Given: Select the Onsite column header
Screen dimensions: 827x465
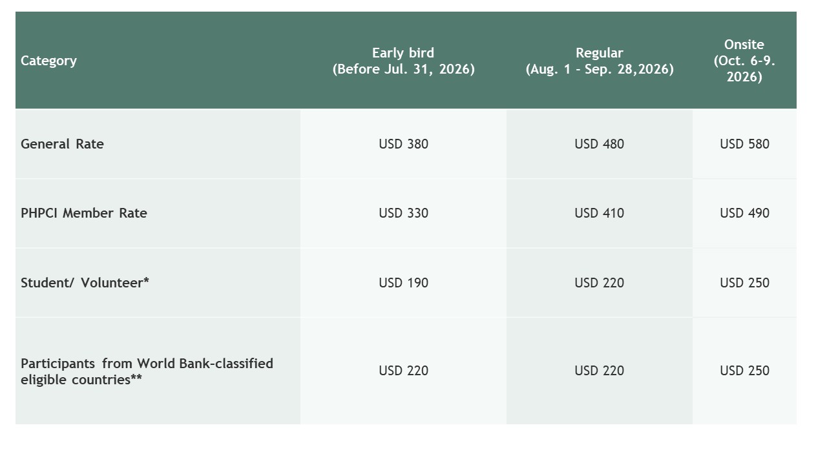Looking at the screenshot, I should click(744, 61).
